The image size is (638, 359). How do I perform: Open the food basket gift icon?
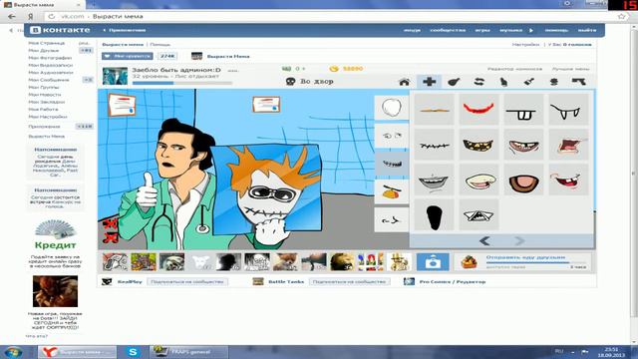469,262
